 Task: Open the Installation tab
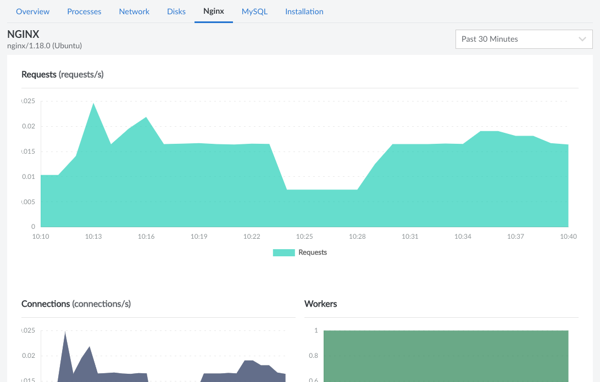point(304,11)
